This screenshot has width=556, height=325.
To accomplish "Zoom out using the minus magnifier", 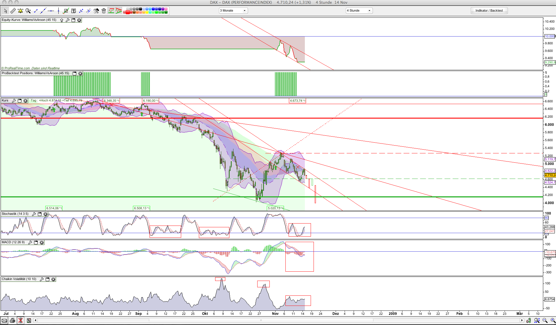I will point(545,320).
